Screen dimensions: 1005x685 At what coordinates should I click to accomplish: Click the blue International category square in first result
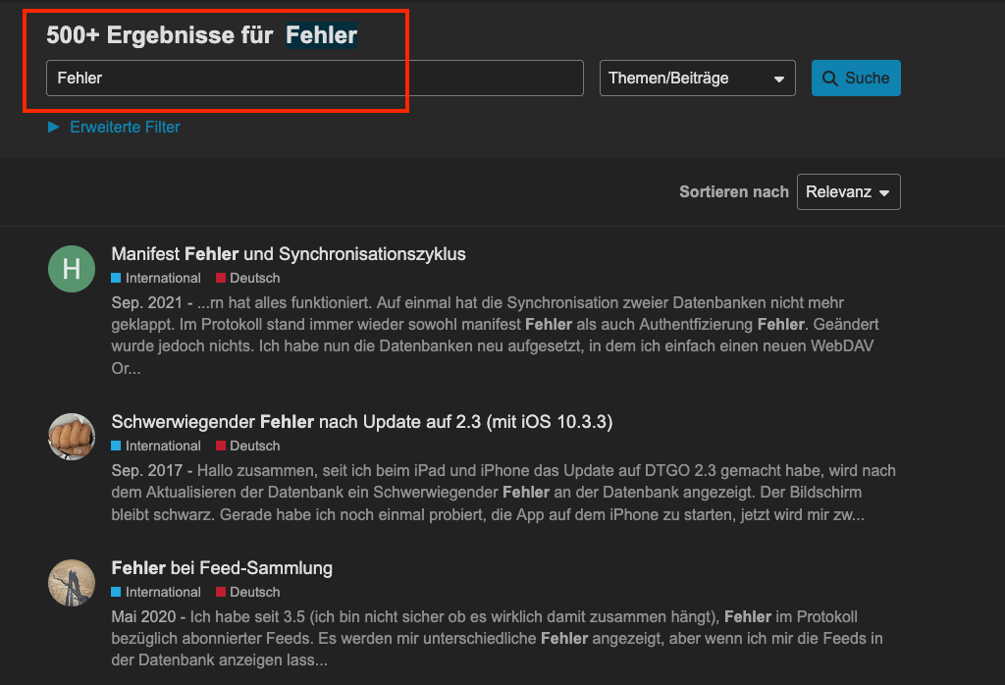point(116,278)
